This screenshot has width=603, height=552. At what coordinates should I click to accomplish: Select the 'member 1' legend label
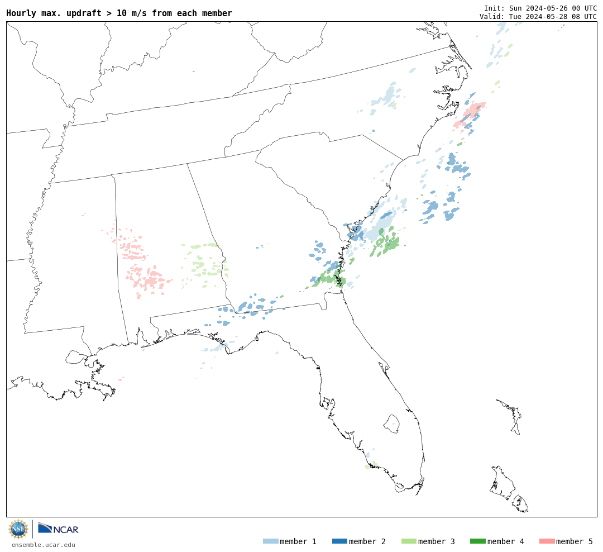click(298, 541)
